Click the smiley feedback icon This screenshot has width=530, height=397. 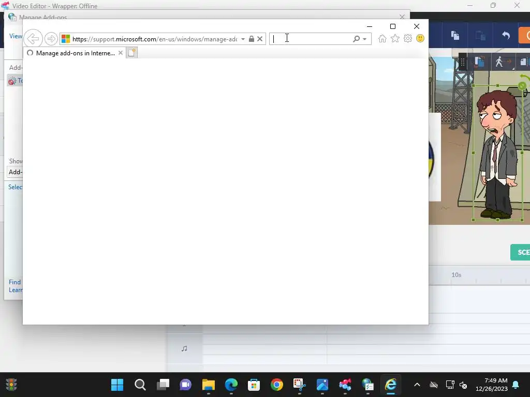click(x=420, y=38)
